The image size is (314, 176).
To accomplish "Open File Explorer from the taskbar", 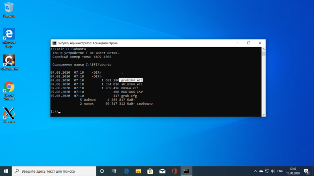I will [x=138, y=171].
